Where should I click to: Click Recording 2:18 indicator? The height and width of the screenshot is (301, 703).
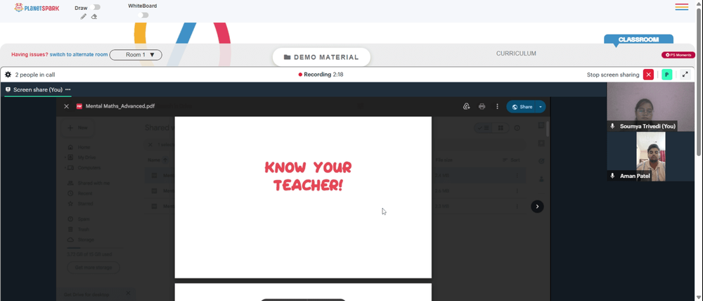click(321, 75)
